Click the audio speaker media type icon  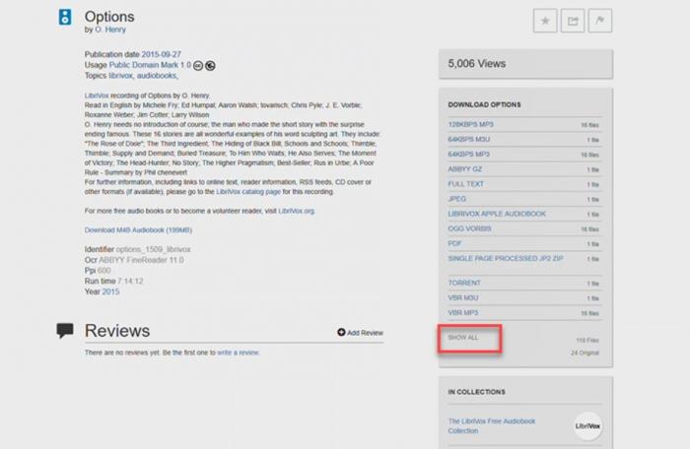(65, 17)
